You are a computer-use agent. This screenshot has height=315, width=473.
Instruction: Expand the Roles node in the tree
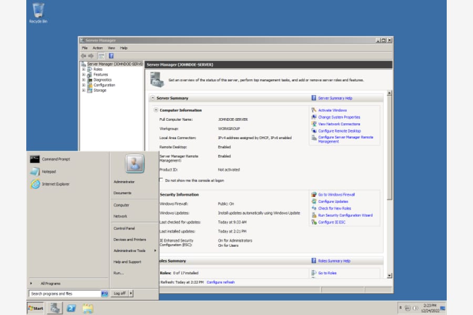[84, 69]
